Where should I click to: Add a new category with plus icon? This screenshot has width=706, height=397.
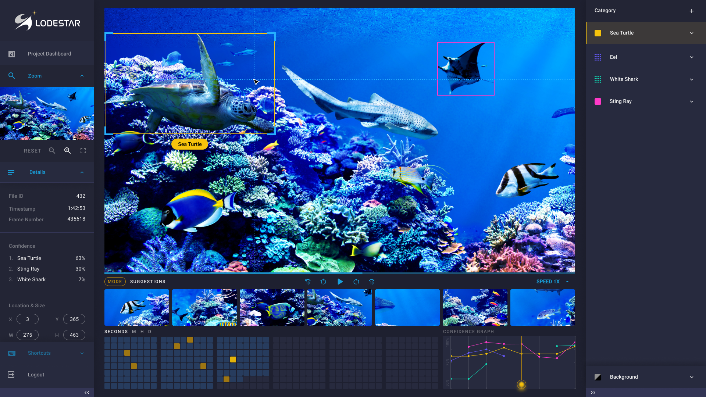(x=691, y=11)
